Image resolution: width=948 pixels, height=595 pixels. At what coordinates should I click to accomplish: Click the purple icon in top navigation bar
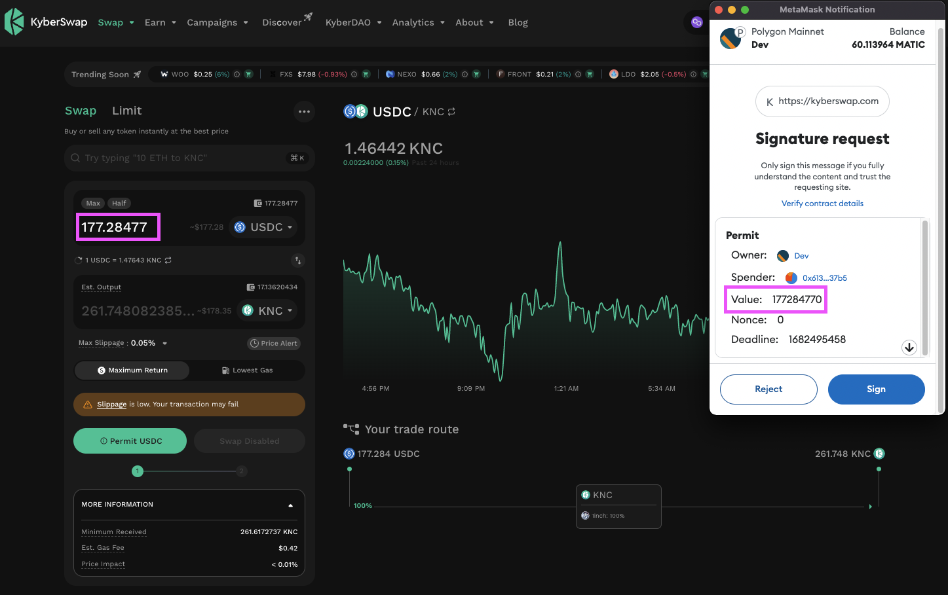(x=696, y=22)
